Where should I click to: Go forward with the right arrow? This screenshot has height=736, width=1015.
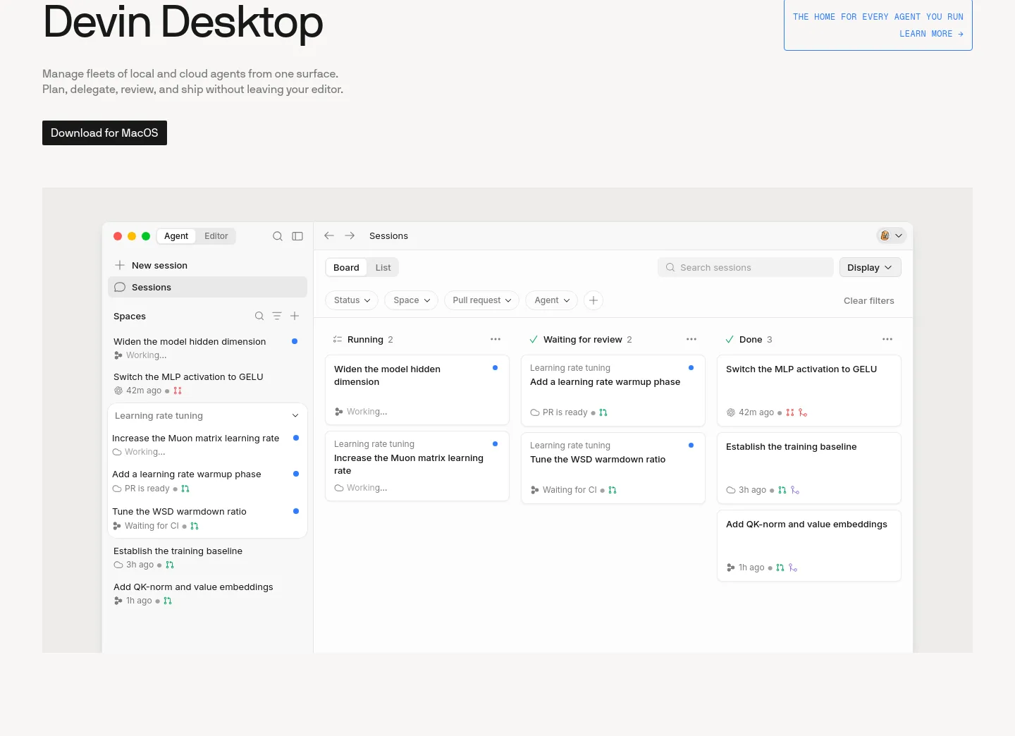tap(350, 235)
